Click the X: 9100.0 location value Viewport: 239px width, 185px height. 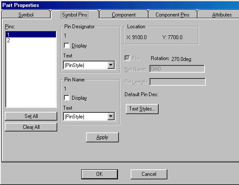click(x=137, y=37)
